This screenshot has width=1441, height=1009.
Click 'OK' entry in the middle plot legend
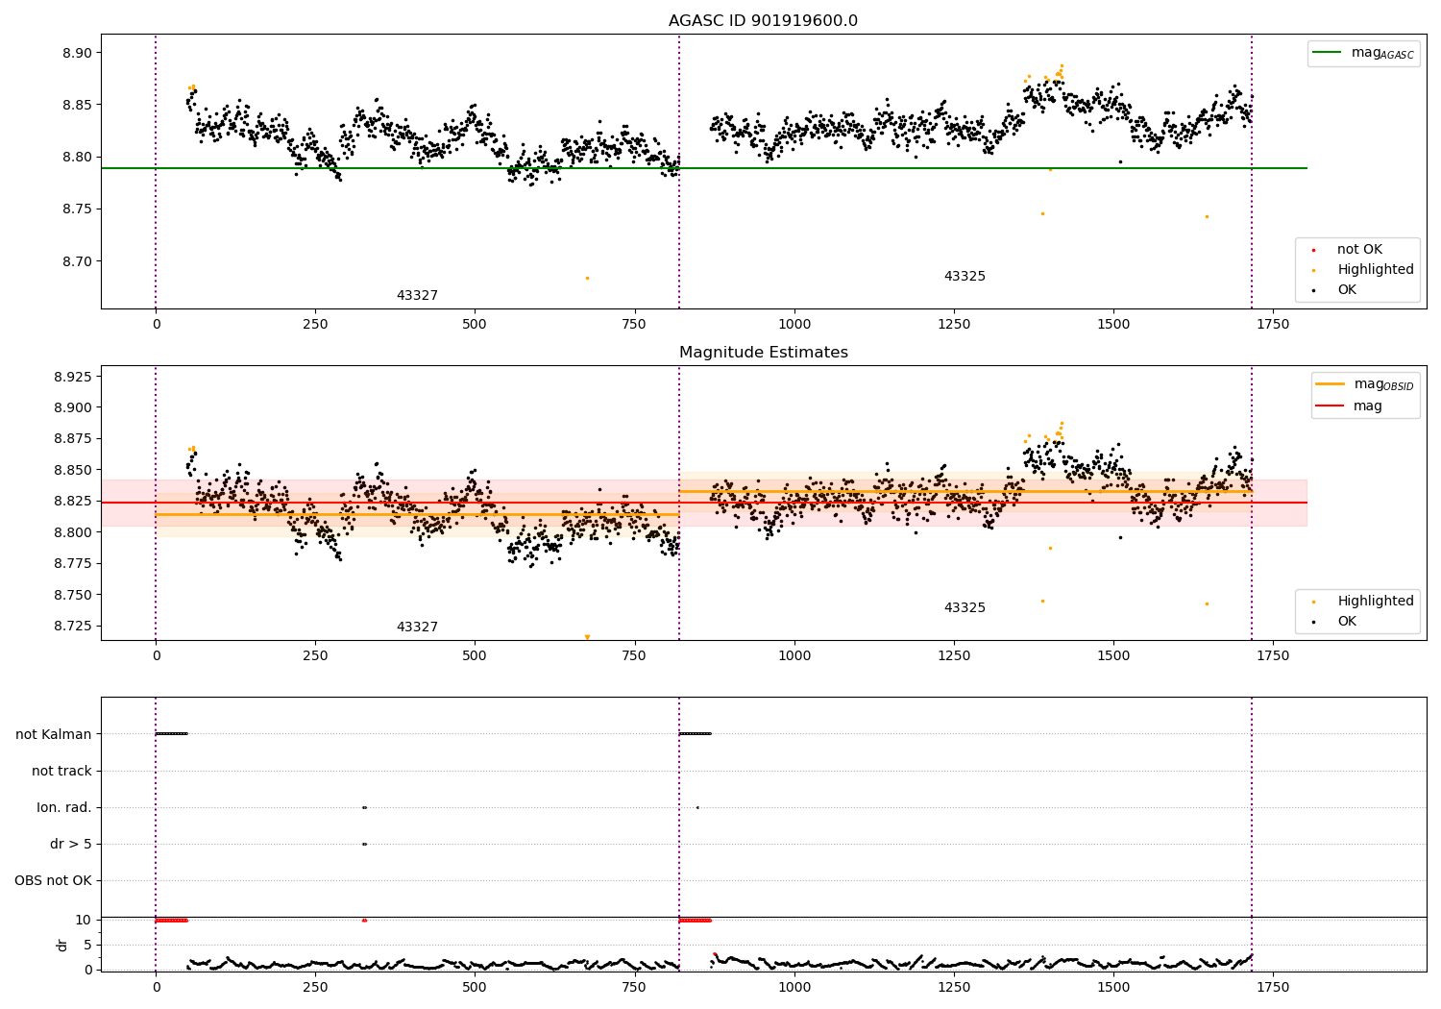tap(1347, 622)
